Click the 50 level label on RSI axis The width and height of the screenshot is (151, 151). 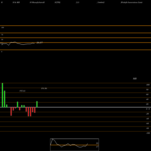point(2,40)
